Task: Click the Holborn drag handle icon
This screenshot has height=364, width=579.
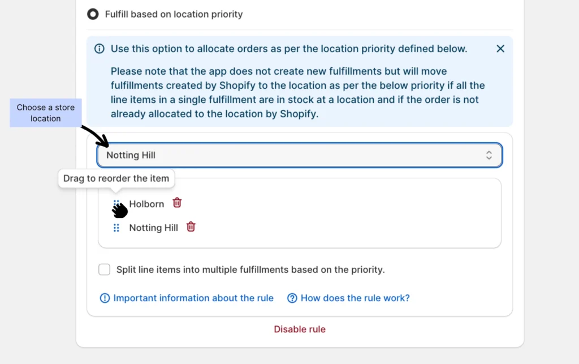Action: (116, 203)
